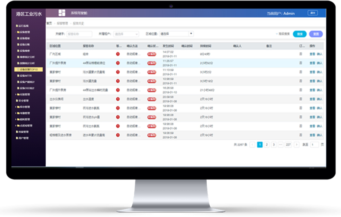This screenshot has height=217, width=341.
Task: Open the 区域位置 dropdown
Action: [176, 34]
